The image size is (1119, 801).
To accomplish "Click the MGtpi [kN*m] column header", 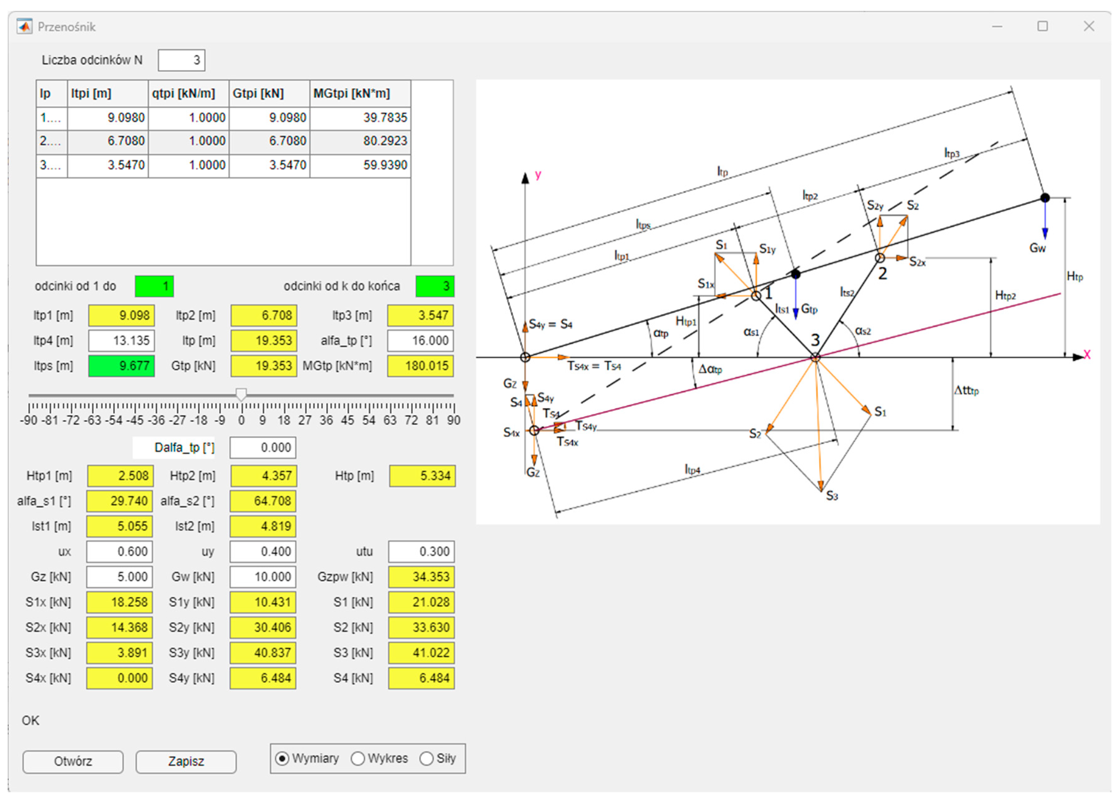I will click(360, 93).
